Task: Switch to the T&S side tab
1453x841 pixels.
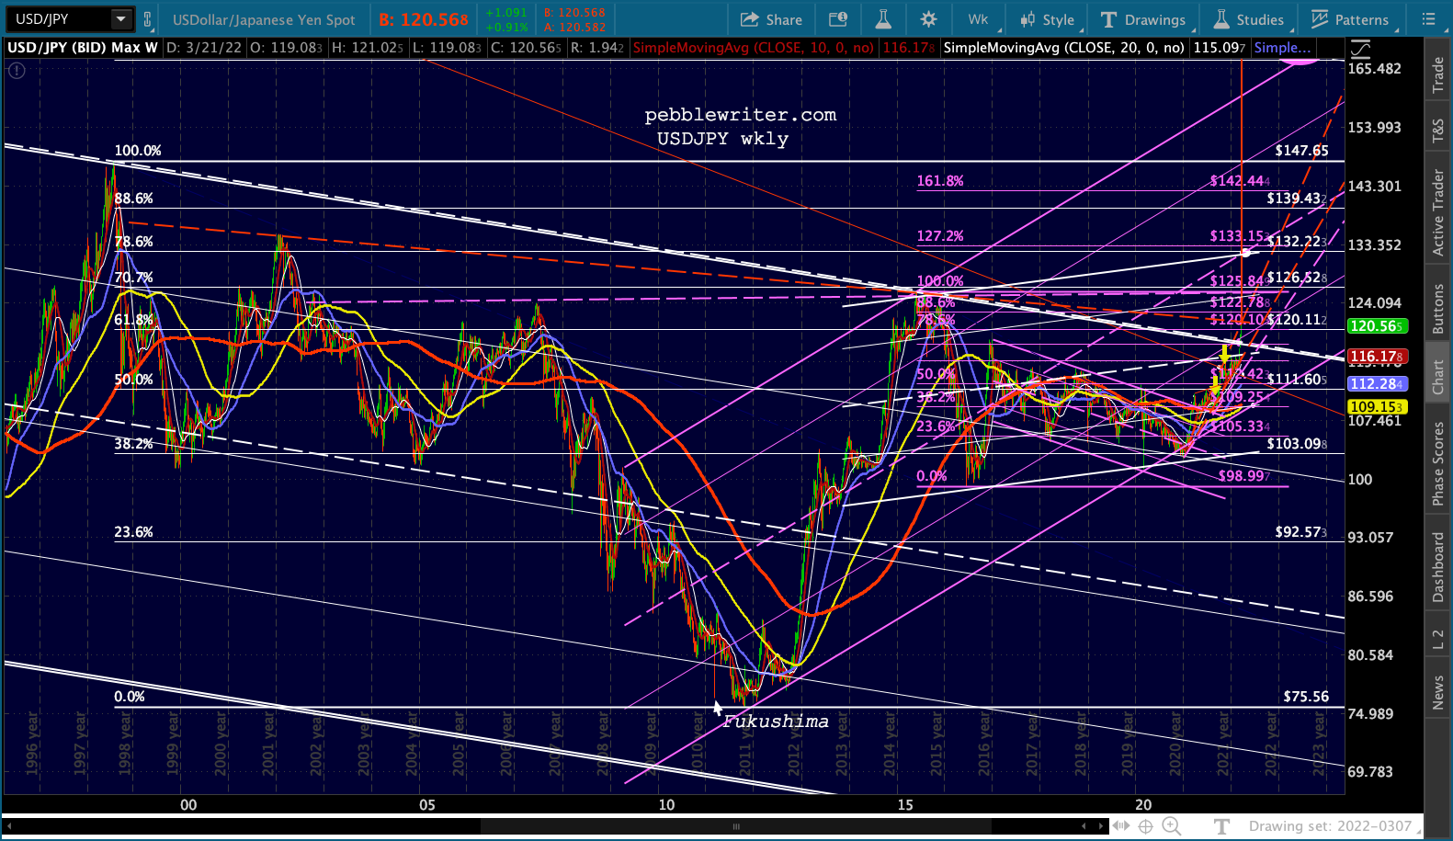Action: pos(1438,131)
